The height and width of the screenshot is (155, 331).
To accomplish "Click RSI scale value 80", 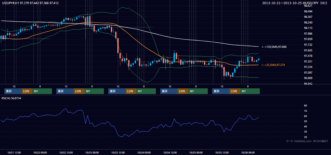I will click(x=305, y=106).
